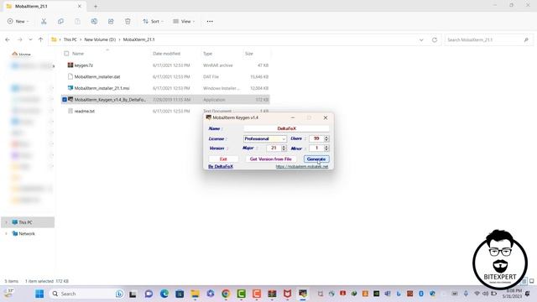537x302 pixels.
Task: Click the Users spinner arrows
Action: pyautogui.click(x=326, y=138)
